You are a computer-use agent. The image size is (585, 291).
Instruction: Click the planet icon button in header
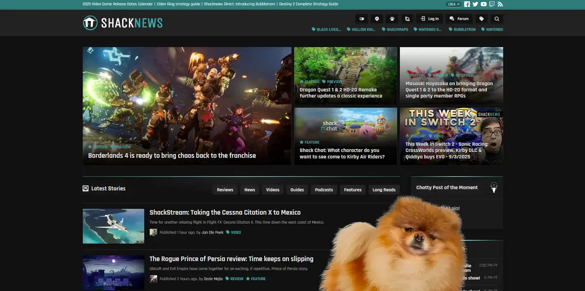click(x=407, y=19)
